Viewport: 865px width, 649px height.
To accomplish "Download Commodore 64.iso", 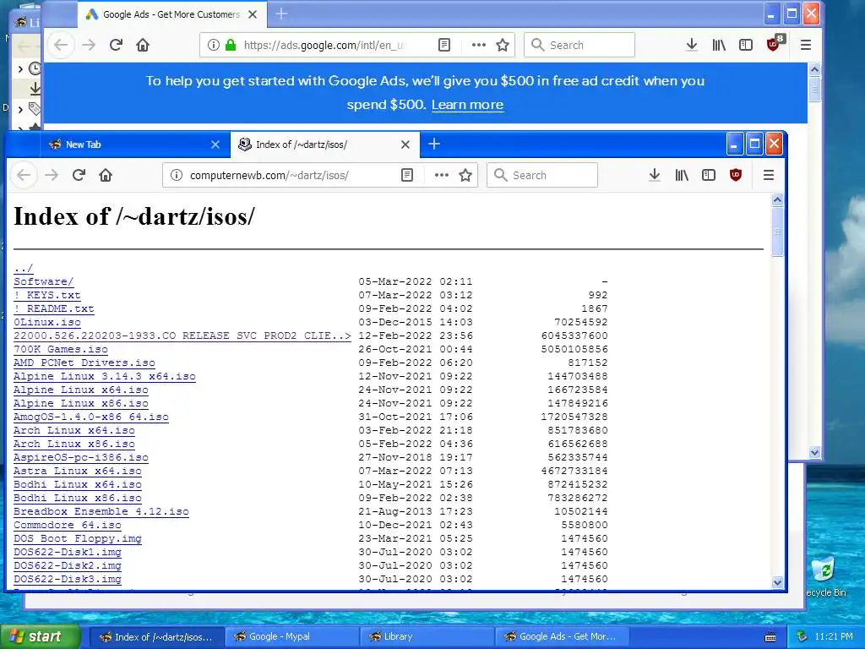I will click(68, 526).
